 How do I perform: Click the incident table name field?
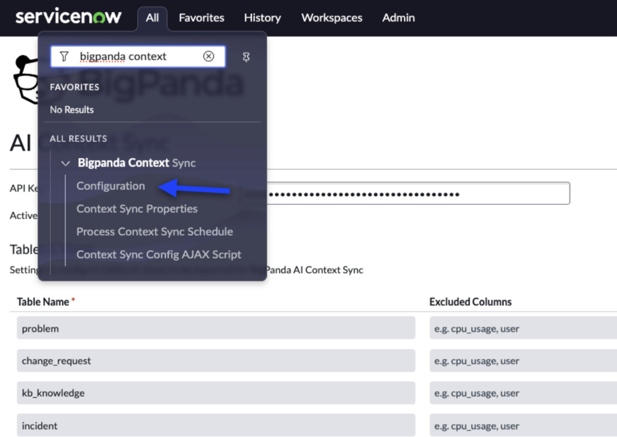(x=216, y=426)
